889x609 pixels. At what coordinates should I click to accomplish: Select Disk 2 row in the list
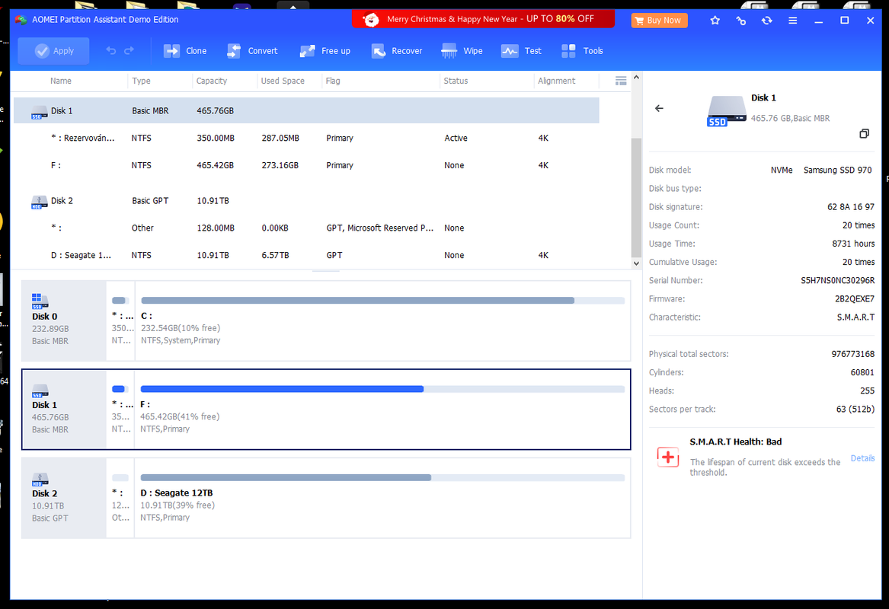(306, 200)
